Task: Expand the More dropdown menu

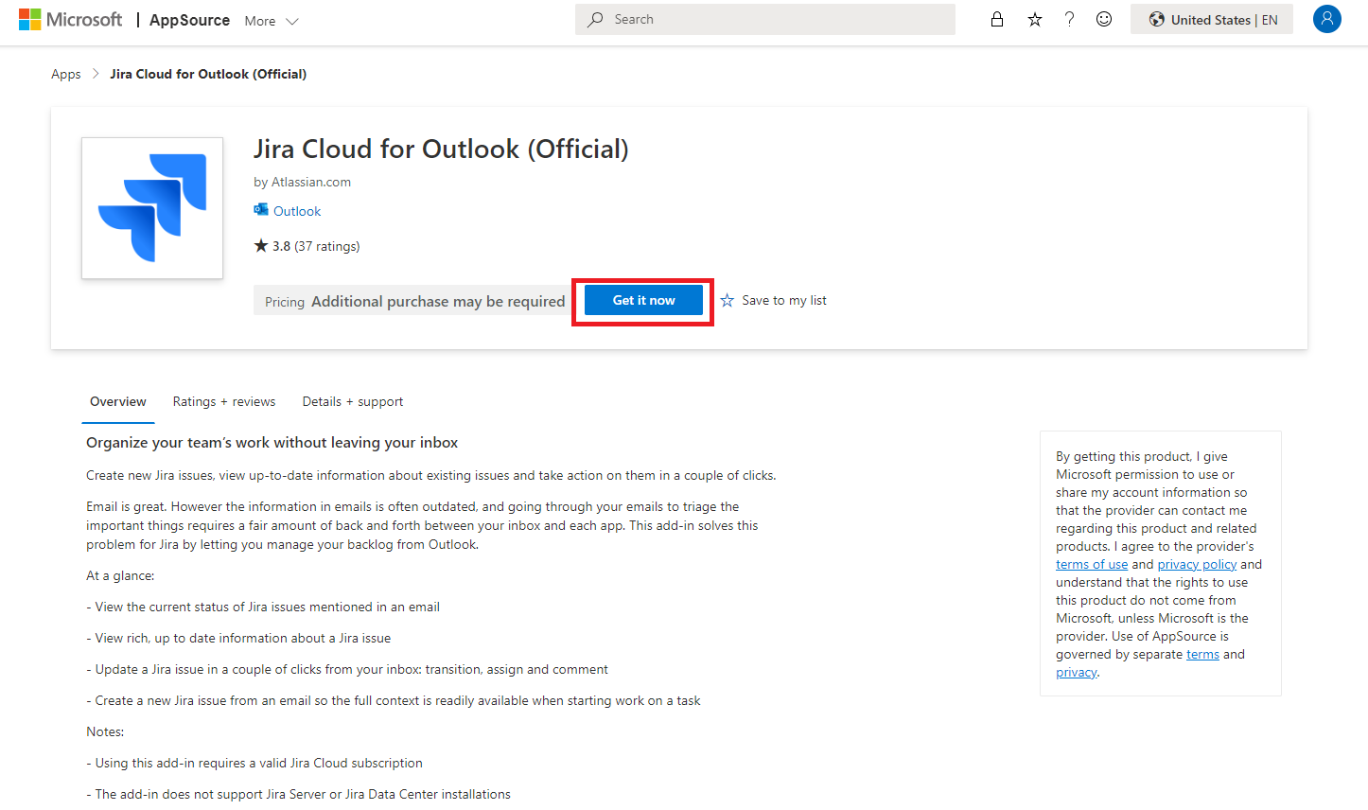Action: coord(272,21)
